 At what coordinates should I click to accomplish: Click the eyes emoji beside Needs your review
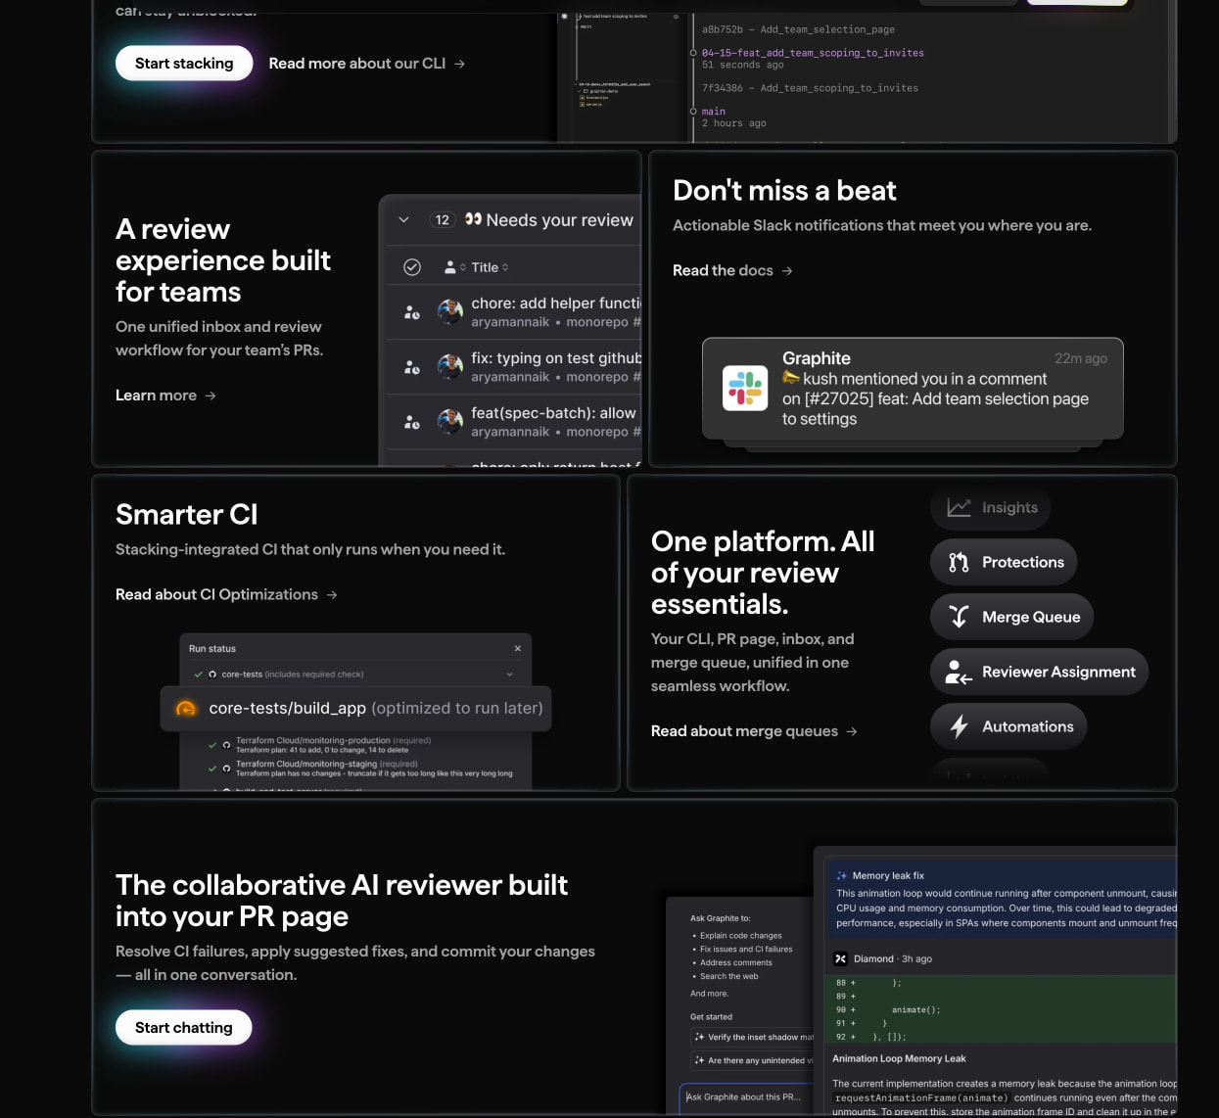pyautogui.click(x=473, y=219)
